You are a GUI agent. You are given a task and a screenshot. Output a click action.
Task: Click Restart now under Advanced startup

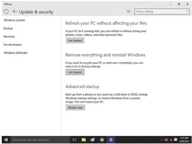coord(75,107)
